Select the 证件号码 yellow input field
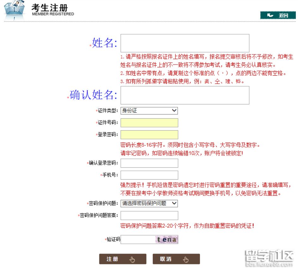Image resolution: width=298 pixels, height=271 pixels. pyautogui.click(x=149, y=123)
